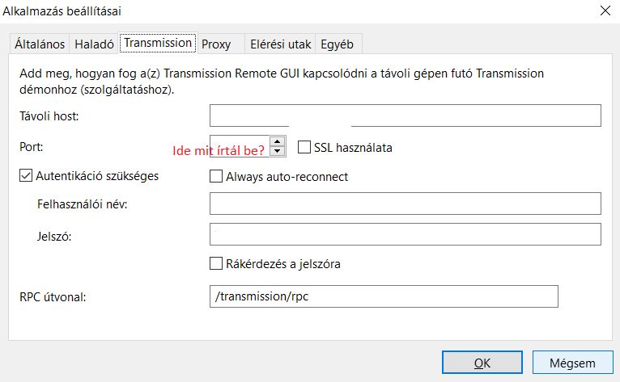Enable Always auto-reconnect option
Image resolution: width=620 pixels, height=382 pixels.
(x=216, y=176)
